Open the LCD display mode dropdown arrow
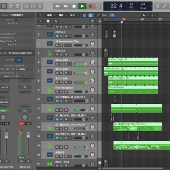 point(151,6)
